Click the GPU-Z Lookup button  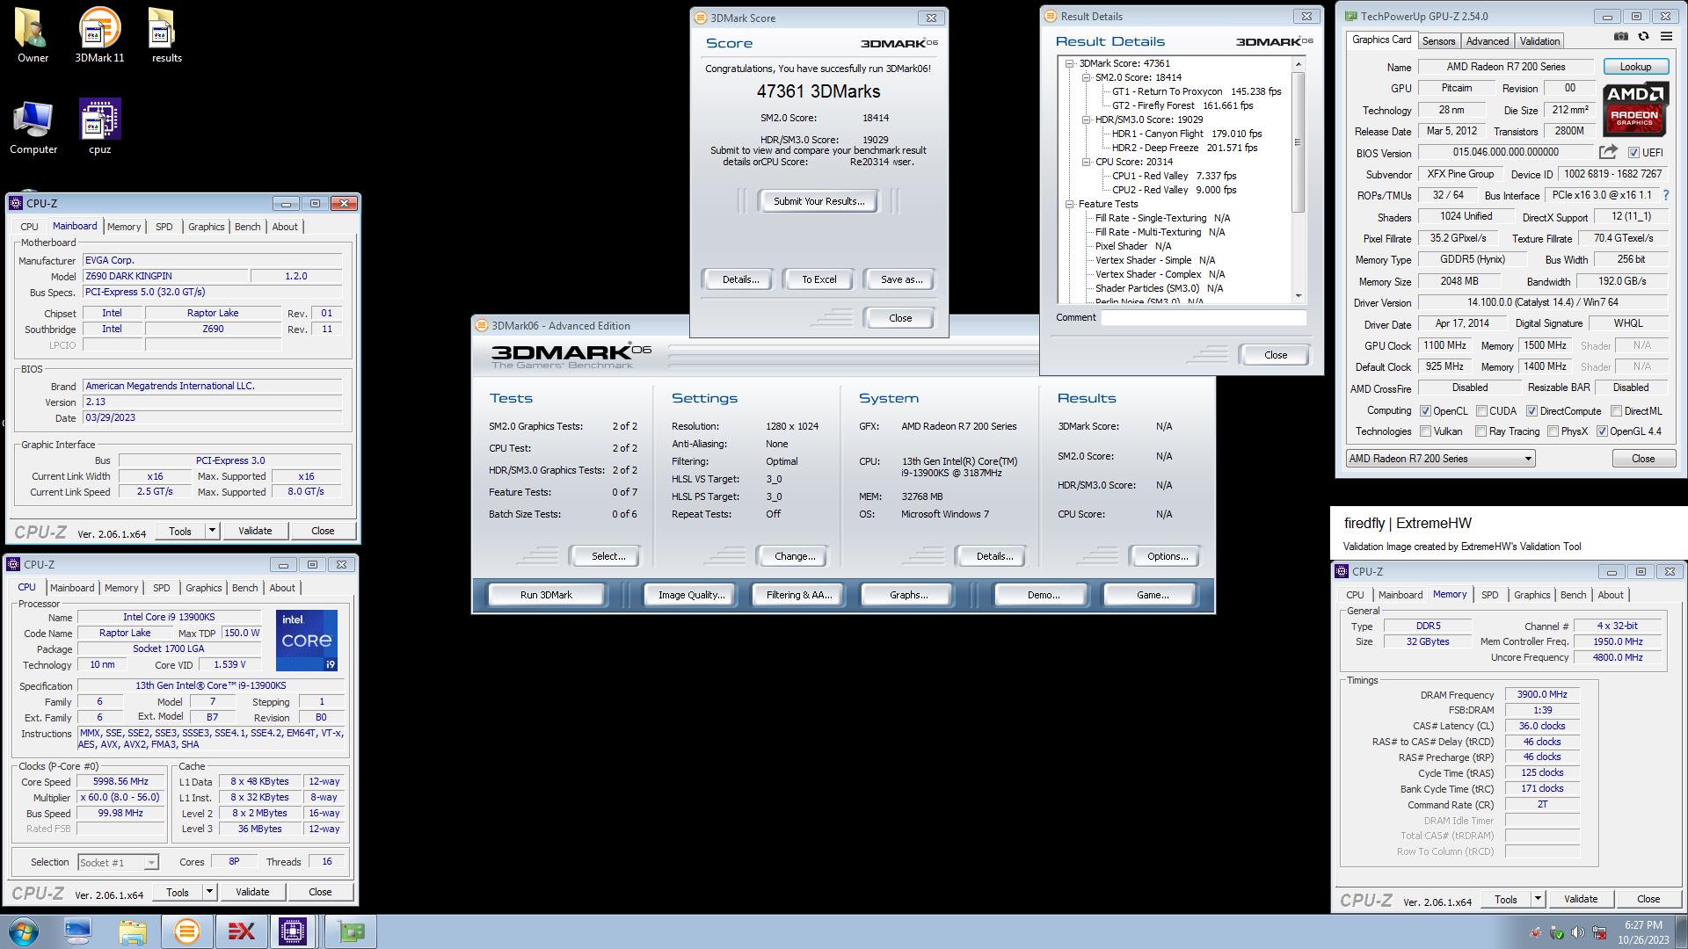tap(1635, 67)
